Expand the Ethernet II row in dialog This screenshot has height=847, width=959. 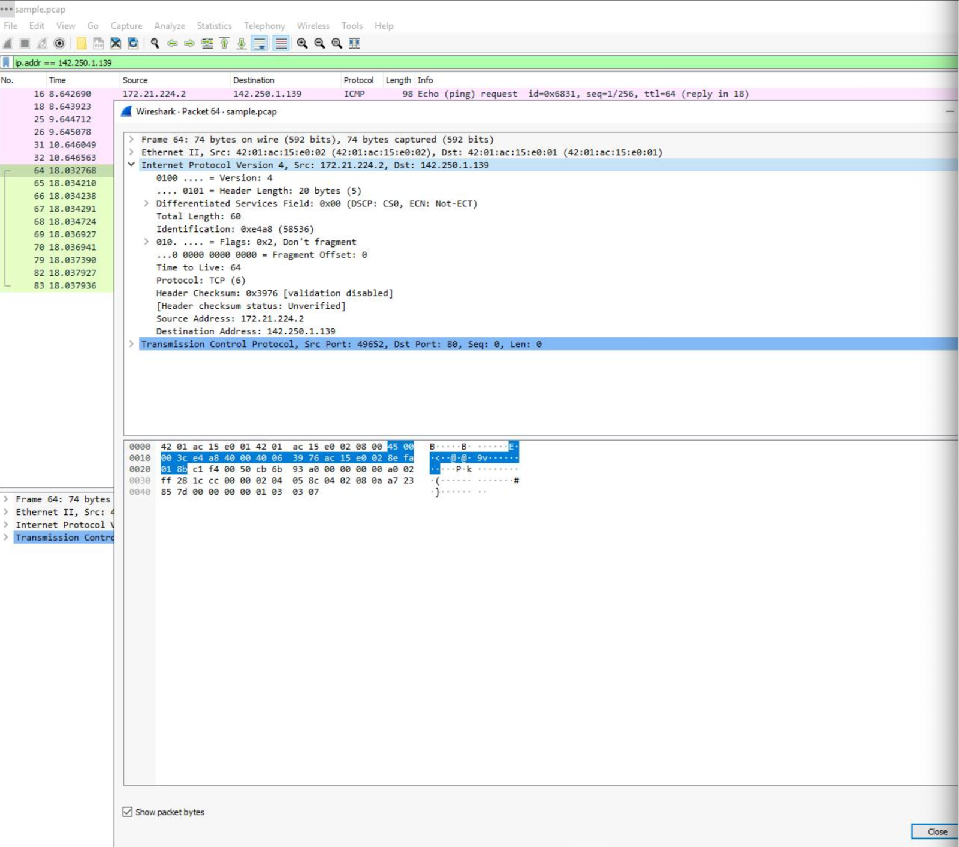point(131,152)
